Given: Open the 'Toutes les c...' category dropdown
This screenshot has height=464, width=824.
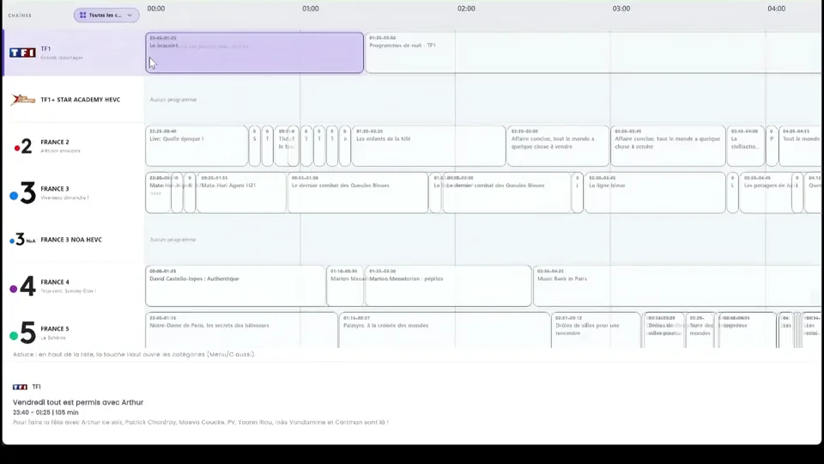Looking at the screenshot, I should click(106, 15).
